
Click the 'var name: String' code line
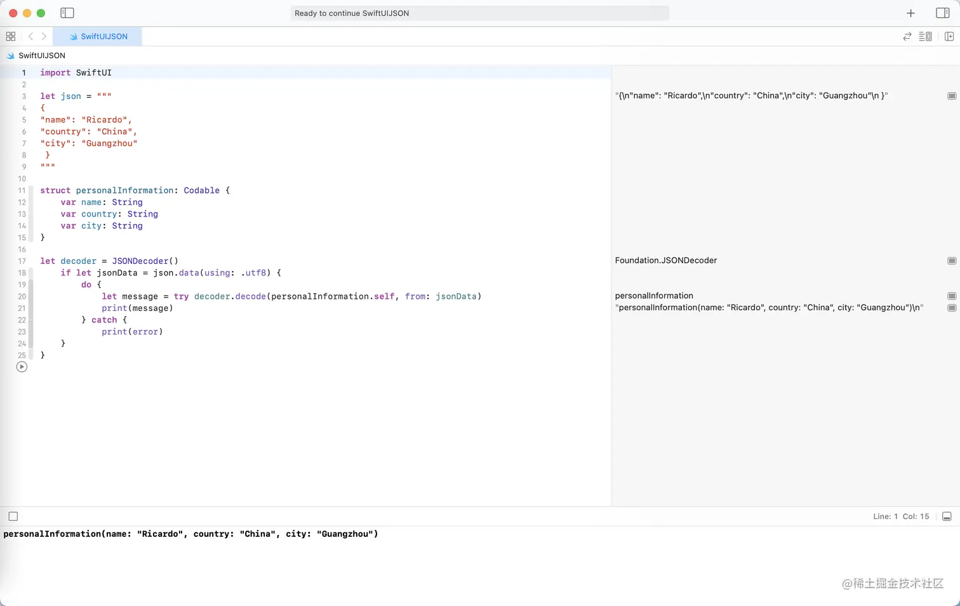point(102,202)
